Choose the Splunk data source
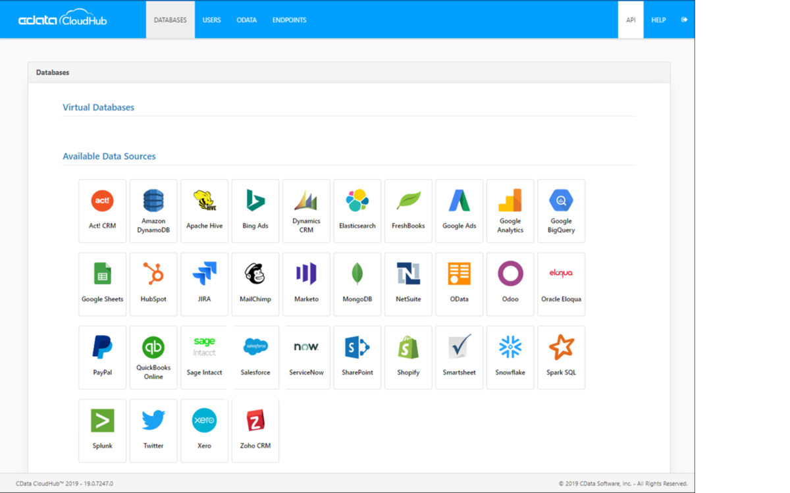790x493 pixels. pos(102,430)
